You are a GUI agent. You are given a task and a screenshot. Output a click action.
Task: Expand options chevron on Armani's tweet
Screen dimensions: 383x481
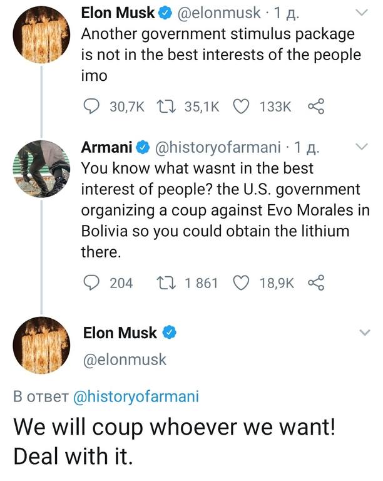pyautogui.click(x=362, y=148)
